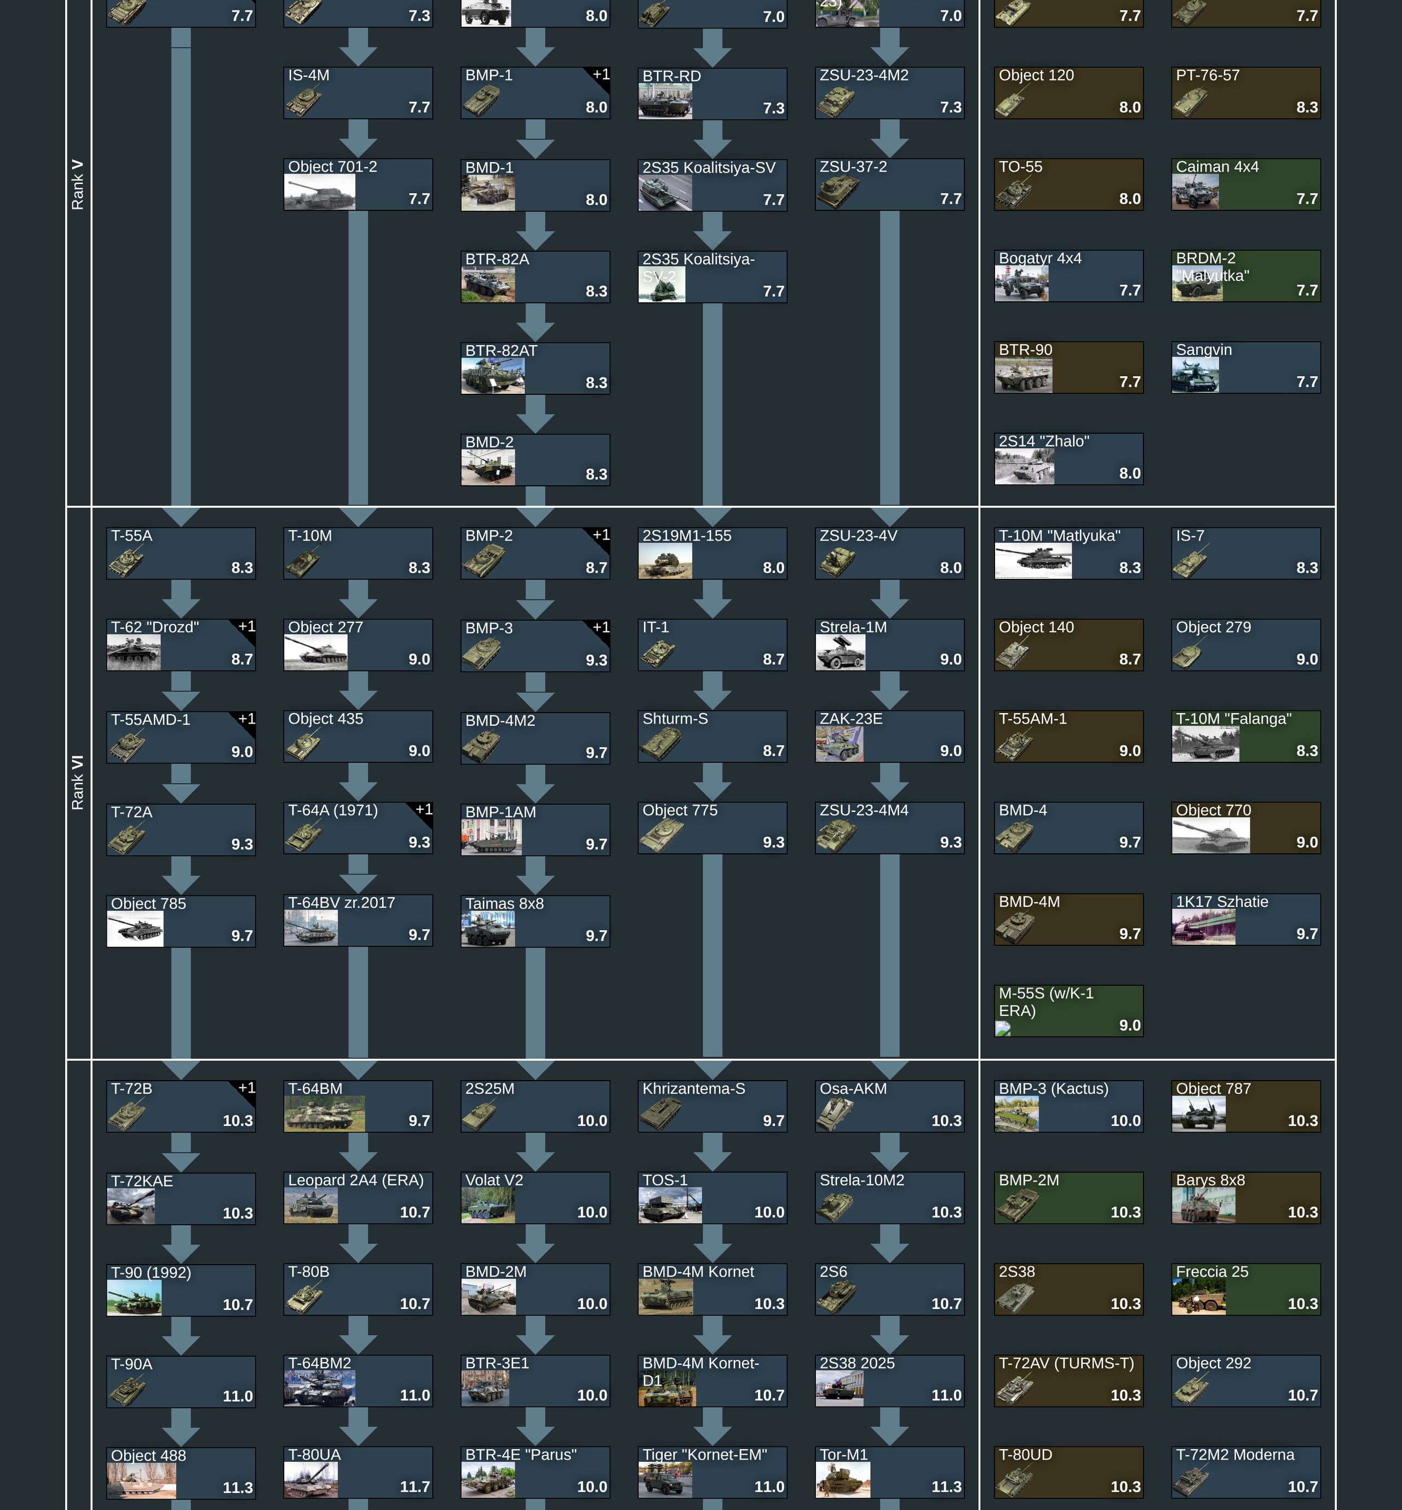
Task: Expand the +1 folder on T-72B
Action: click(x=246, y=1088)
